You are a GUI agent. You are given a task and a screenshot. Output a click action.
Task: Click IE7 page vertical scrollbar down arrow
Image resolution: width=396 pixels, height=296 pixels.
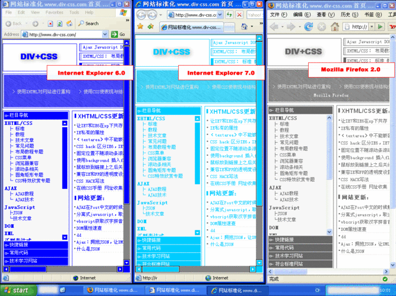pyautogui.click(x=259, y=262)
